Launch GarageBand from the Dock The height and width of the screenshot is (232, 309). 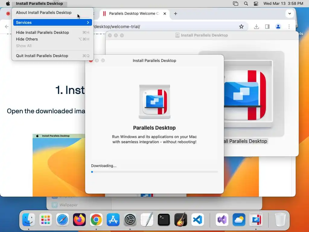click(181, 219)
